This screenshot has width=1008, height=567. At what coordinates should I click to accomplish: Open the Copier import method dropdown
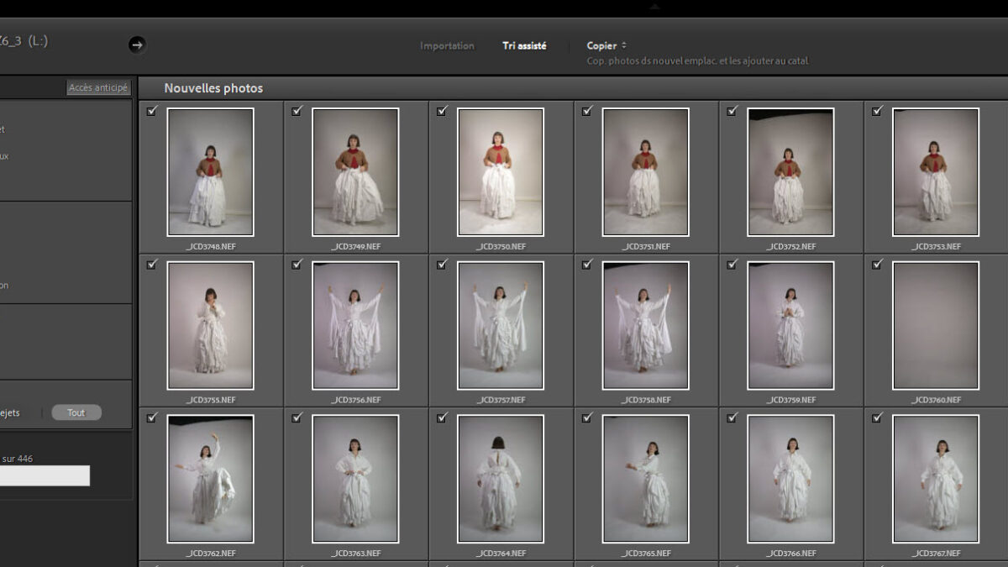pyautogui.click(x=606, y=45)
